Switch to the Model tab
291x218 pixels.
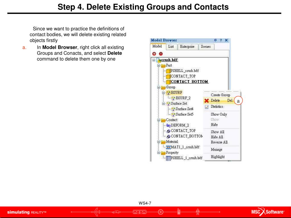pos(157,46)
